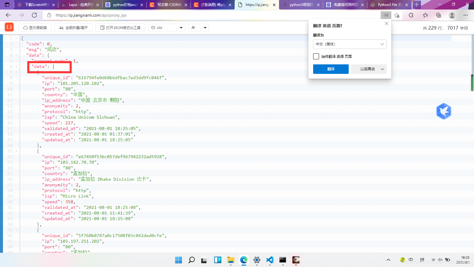Viewport: 474px width, 267px height.
Task: Open Visual Studio Code from taskbar
Action: (x=270, y=260)
